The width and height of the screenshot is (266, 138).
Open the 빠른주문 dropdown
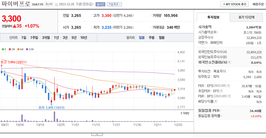259,4
